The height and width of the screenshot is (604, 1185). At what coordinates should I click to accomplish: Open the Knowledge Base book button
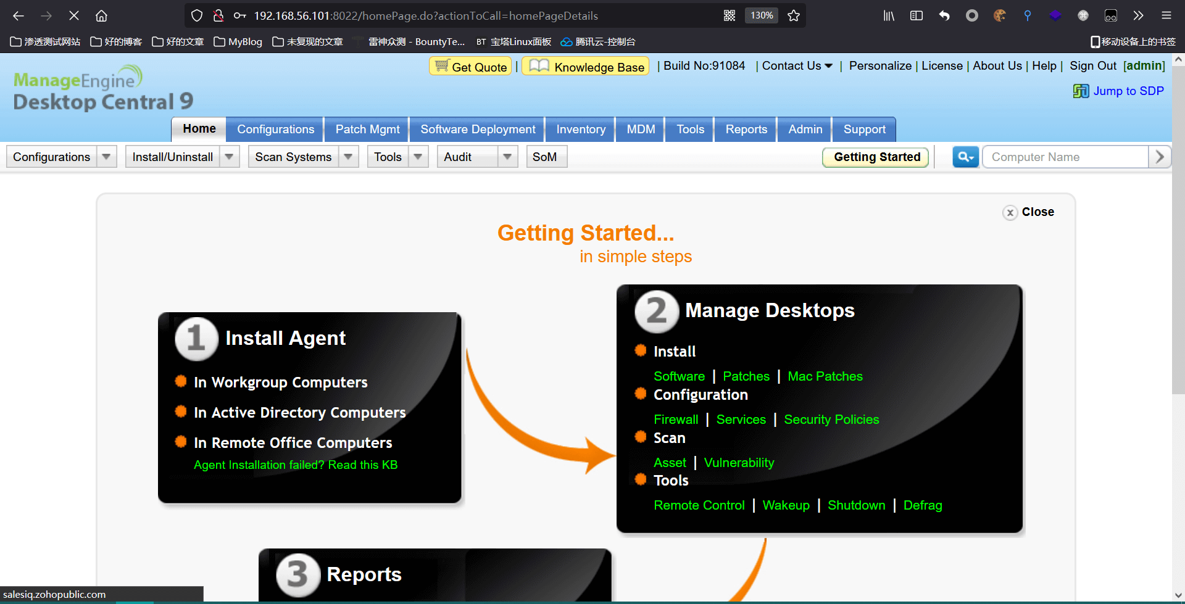(585, 66)
